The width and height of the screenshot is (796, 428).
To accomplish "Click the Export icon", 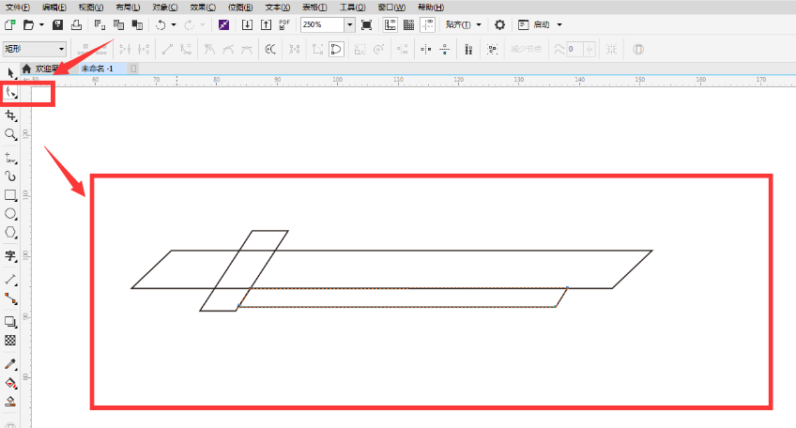I will point(266,24).
